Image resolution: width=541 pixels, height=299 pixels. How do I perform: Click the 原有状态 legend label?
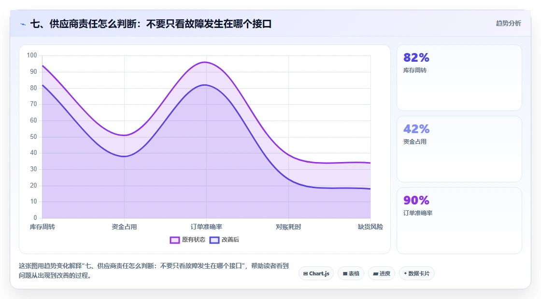point(194,240)
